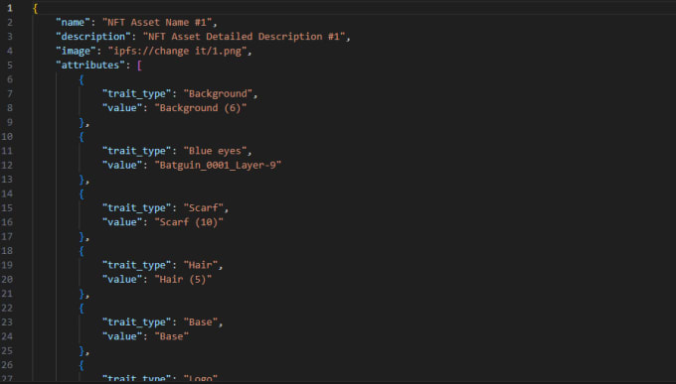Click line number 22 in the gutter

click(7, 308)
